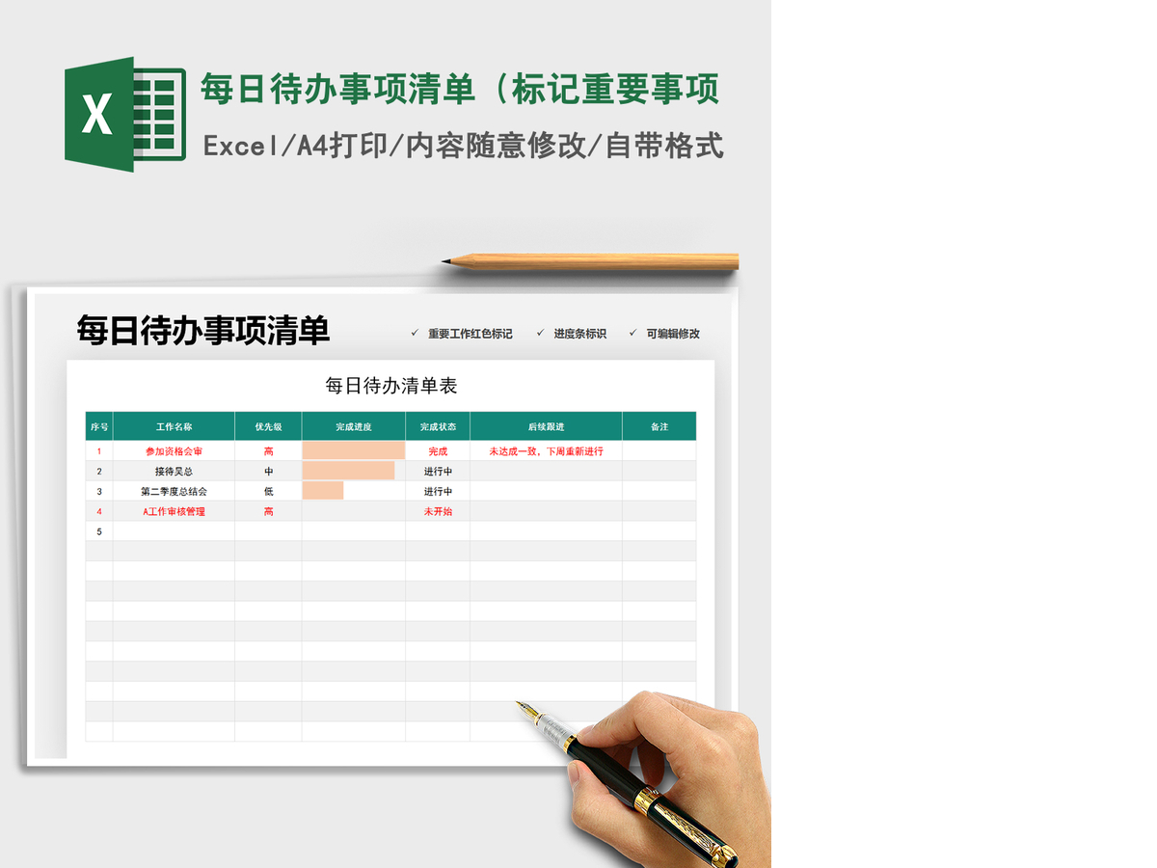Select the 备注 column header
Image resolution: width=1157 pixels, height=868 pixels.
tap(659, 426)
